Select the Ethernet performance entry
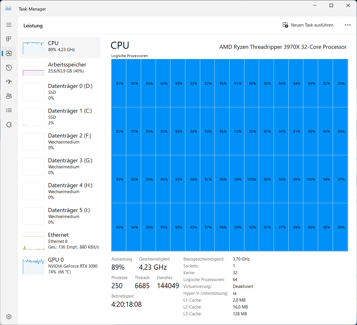This screenshot has height=325, width=357. pyautogui.click(x=60, y=241)
